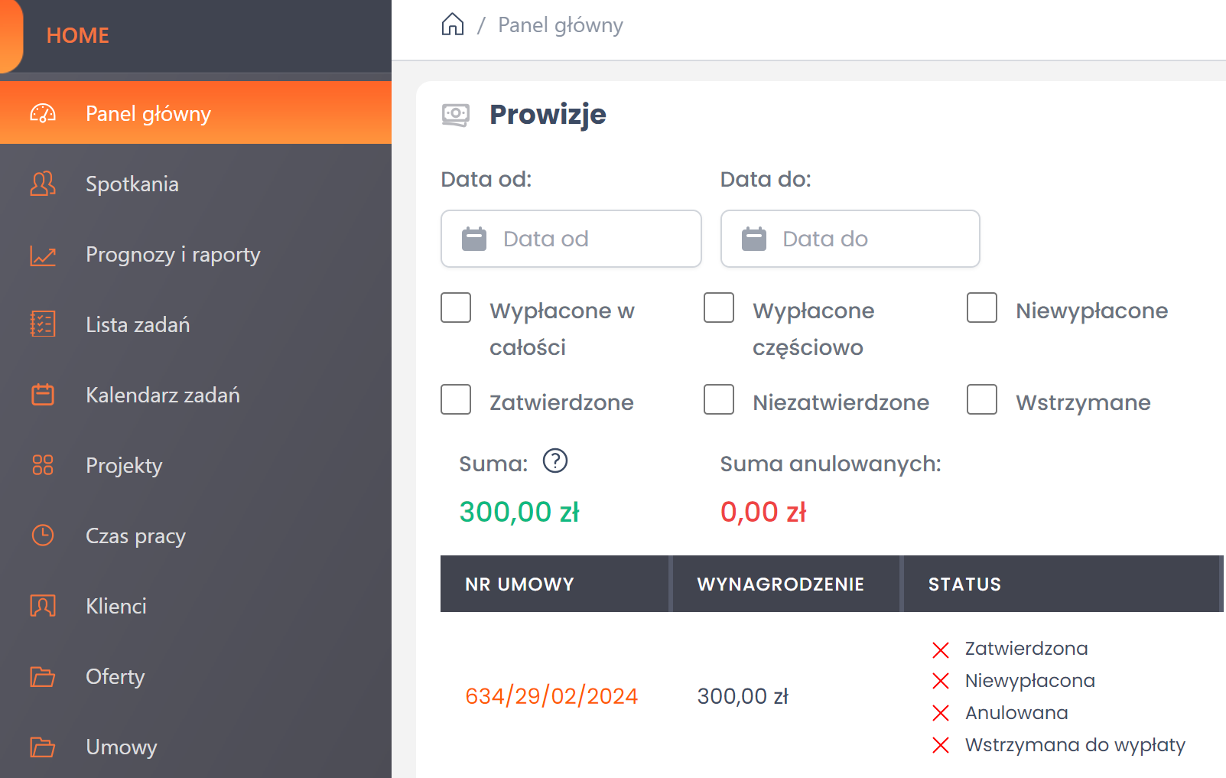Click the home breadcrumb icon
This screenshot has height=778, width=1226.
tap(453, 24)
